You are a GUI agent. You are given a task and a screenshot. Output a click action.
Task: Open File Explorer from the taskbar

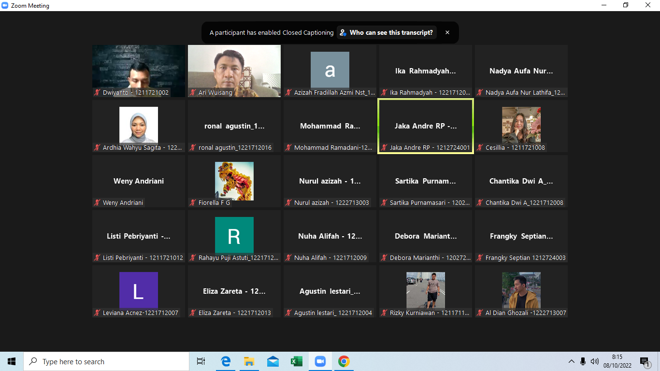pyautogui.click(x=249, y=361)
